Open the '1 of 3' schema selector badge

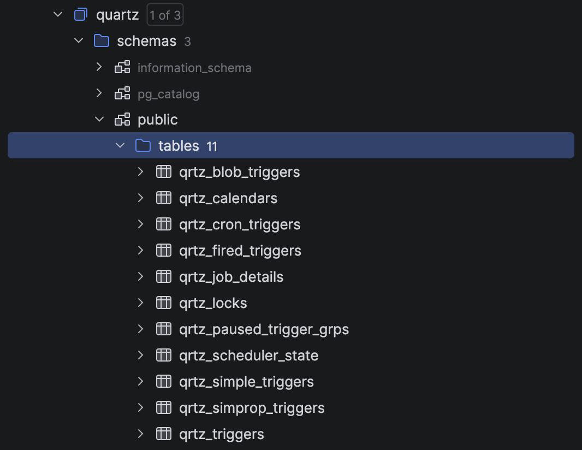[165, 15]
